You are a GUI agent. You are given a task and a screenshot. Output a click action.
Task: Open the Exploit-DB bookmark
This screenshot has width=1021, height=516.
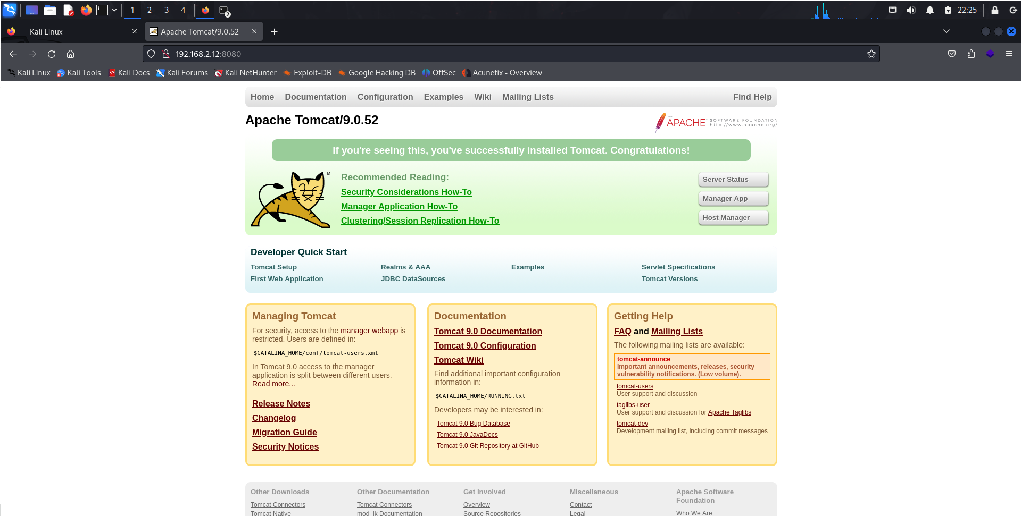click(x=308, y=73)
